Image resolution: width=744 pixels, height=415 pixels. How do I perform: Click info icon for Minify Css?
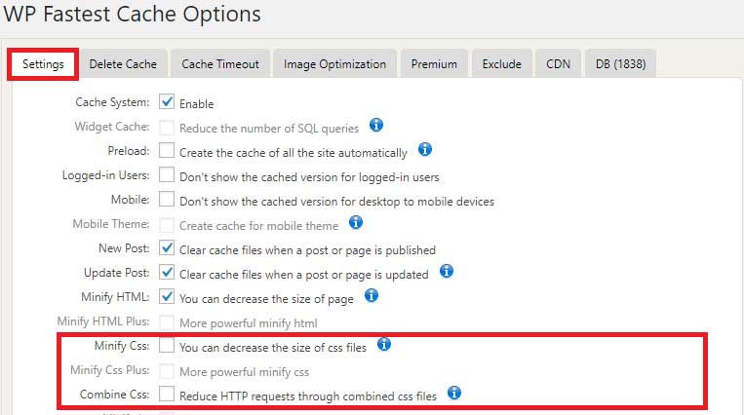[x=384, y=344]
